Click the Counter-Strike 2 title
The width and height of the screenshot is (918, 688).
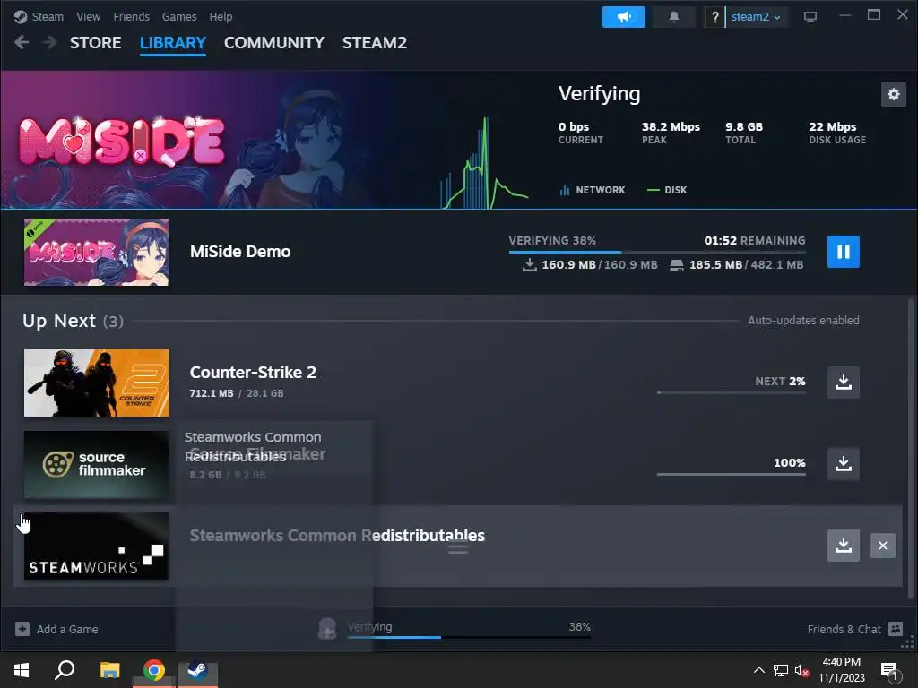click(x=253, y=373)
